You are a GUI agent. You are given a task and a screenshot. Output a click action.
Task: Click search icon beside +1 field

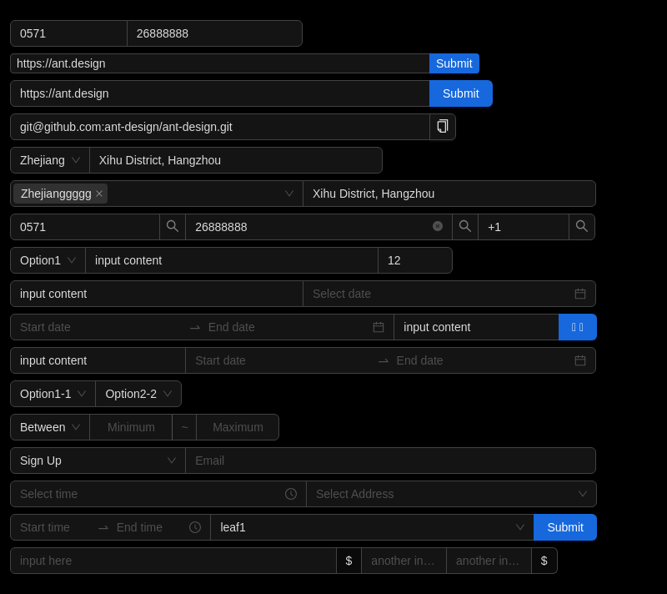[x=581, y=227]
